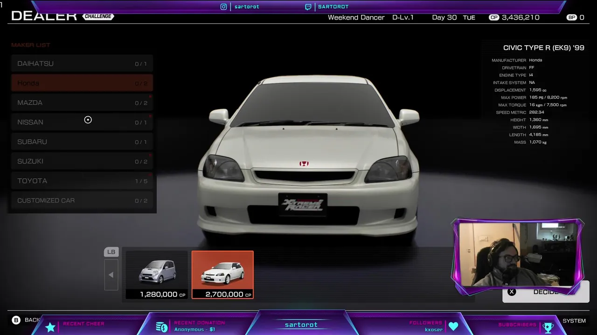
Task: Choose MAZDA from the maker list
Action: [82, 103]
